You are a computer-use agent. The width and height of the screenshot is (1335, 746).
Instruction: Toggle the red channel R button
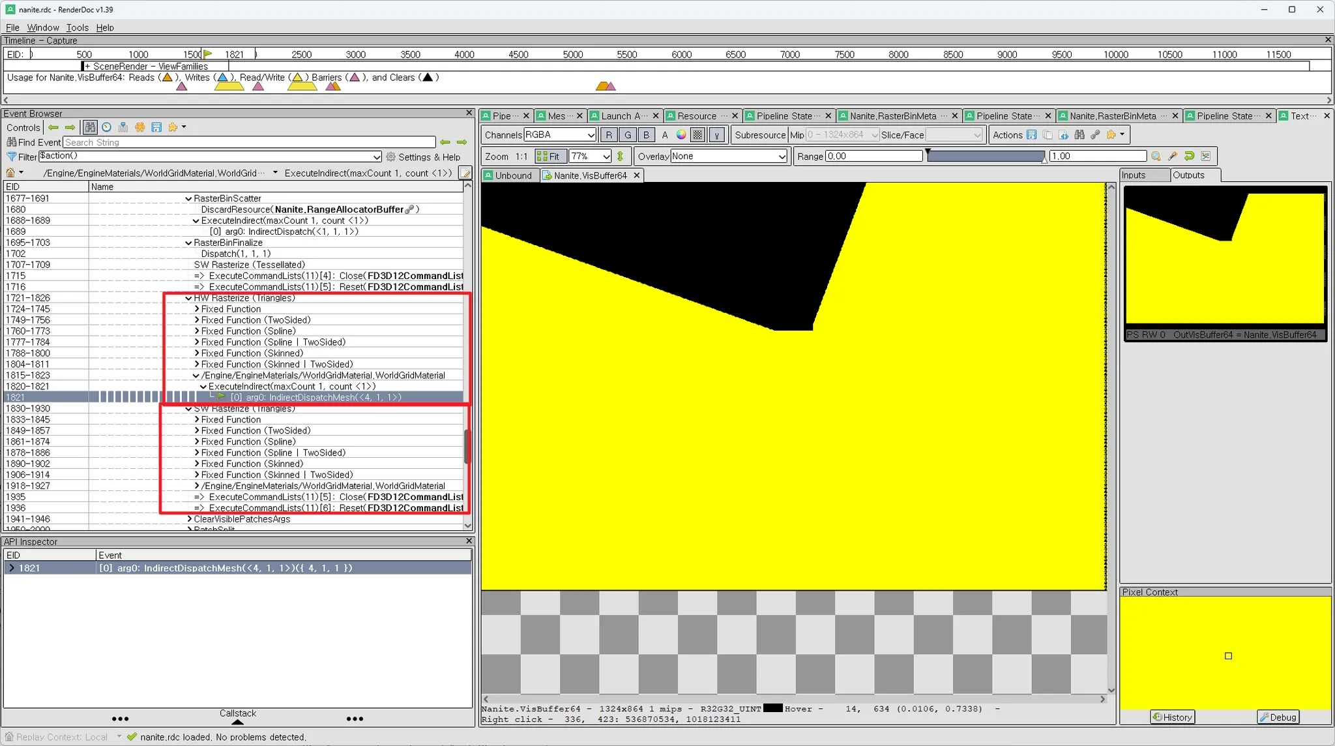[x=608, y=135]
